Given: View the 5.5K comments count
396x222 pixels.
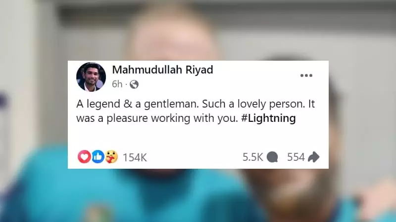Looking at the screenshot, I should pyautogui.click(x=253, y=157).
